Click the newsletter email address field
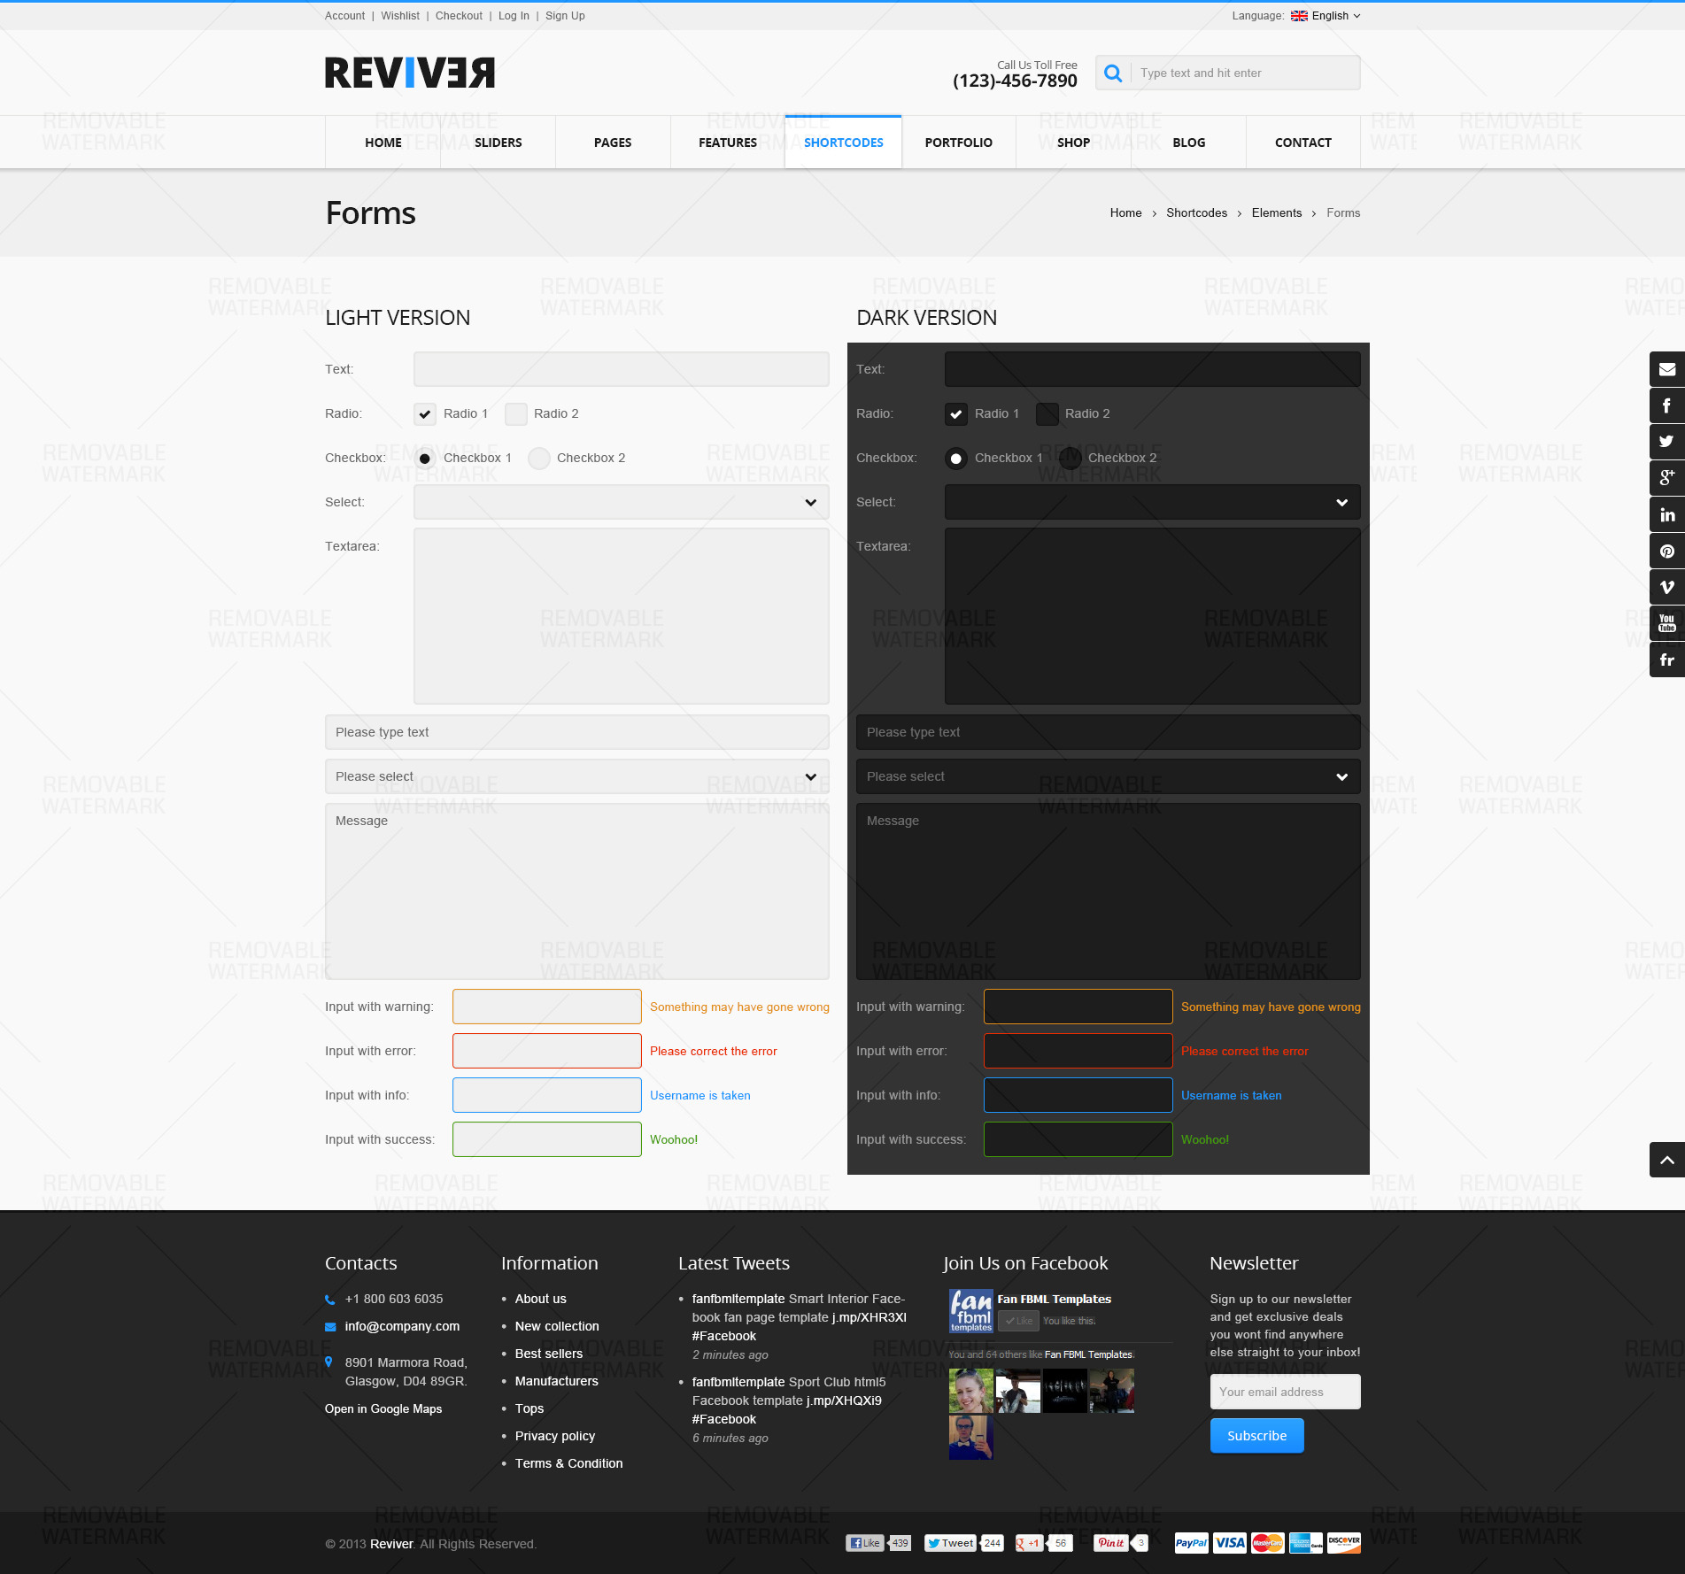Screen dimensions: 1685x1574 click(x=1286, y=1392)
